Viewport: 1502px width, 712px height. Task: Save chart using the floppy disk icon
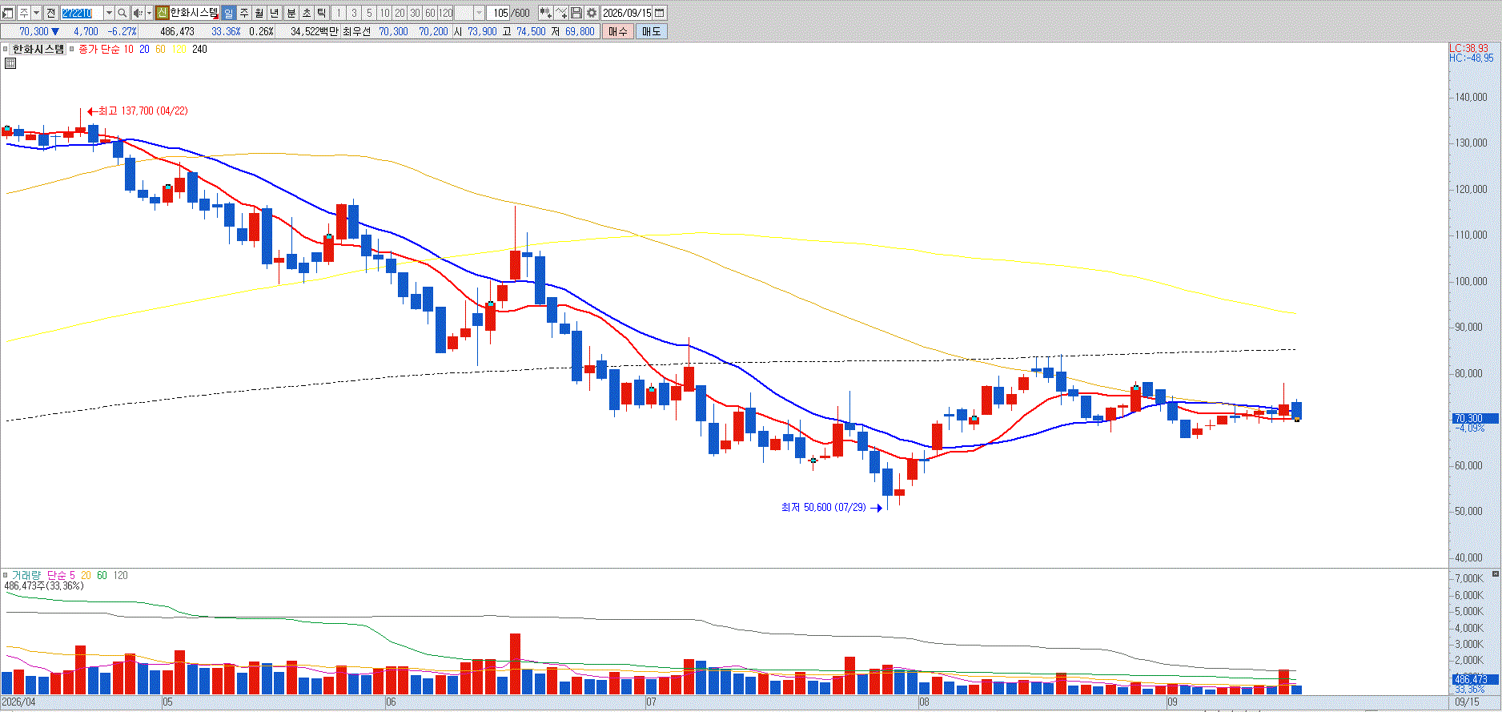pos(576,13)
